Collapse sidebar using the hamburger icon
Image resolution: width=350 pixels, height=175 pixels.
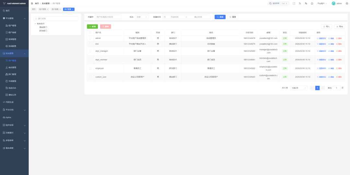[32, 3]
